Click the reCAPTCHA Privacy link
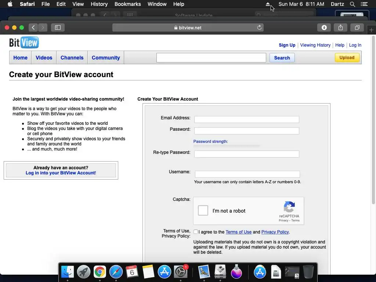Image resolution: width=376 pixels, height=282 pixels. 283,220
